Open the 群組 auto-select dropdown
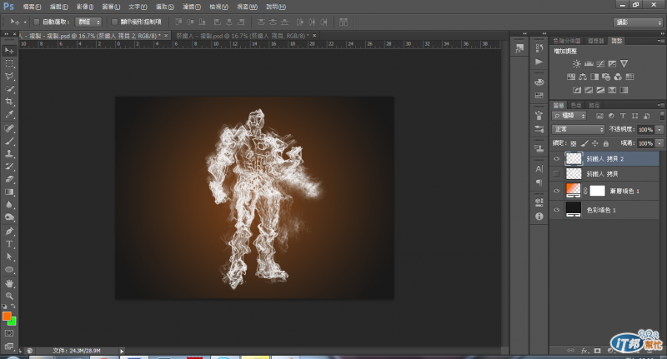This screenshot has height=359, width=667. [88, 21]
